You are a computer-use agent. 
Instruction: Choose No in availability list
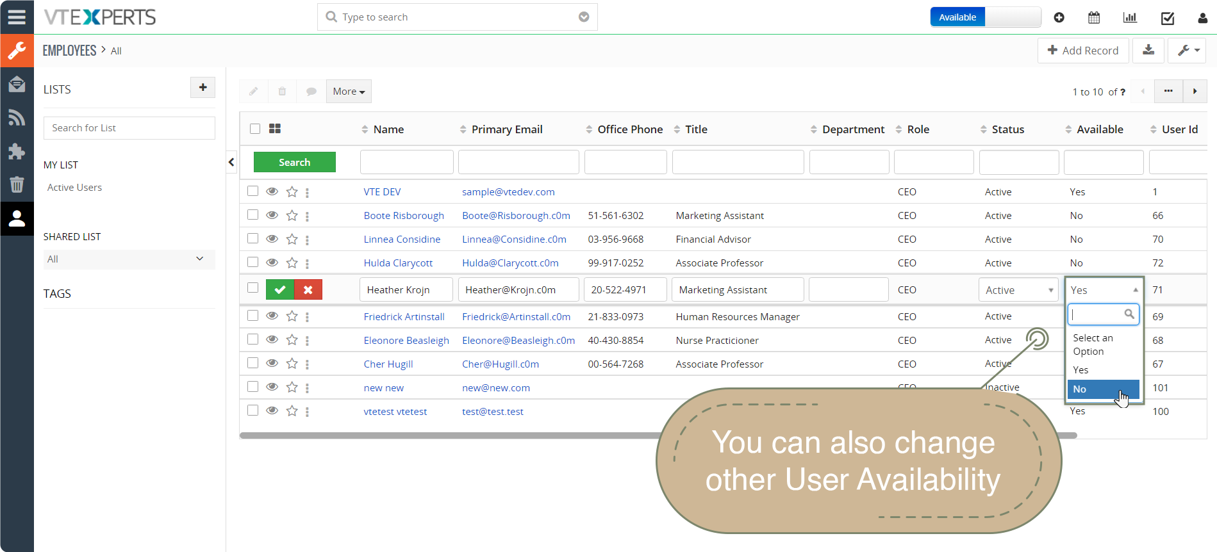pos(1103,389)
